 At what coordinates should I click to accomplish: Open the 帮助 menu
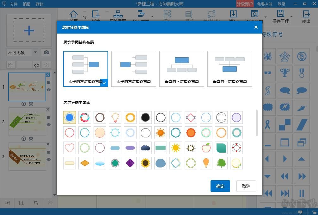coord(40,4)
